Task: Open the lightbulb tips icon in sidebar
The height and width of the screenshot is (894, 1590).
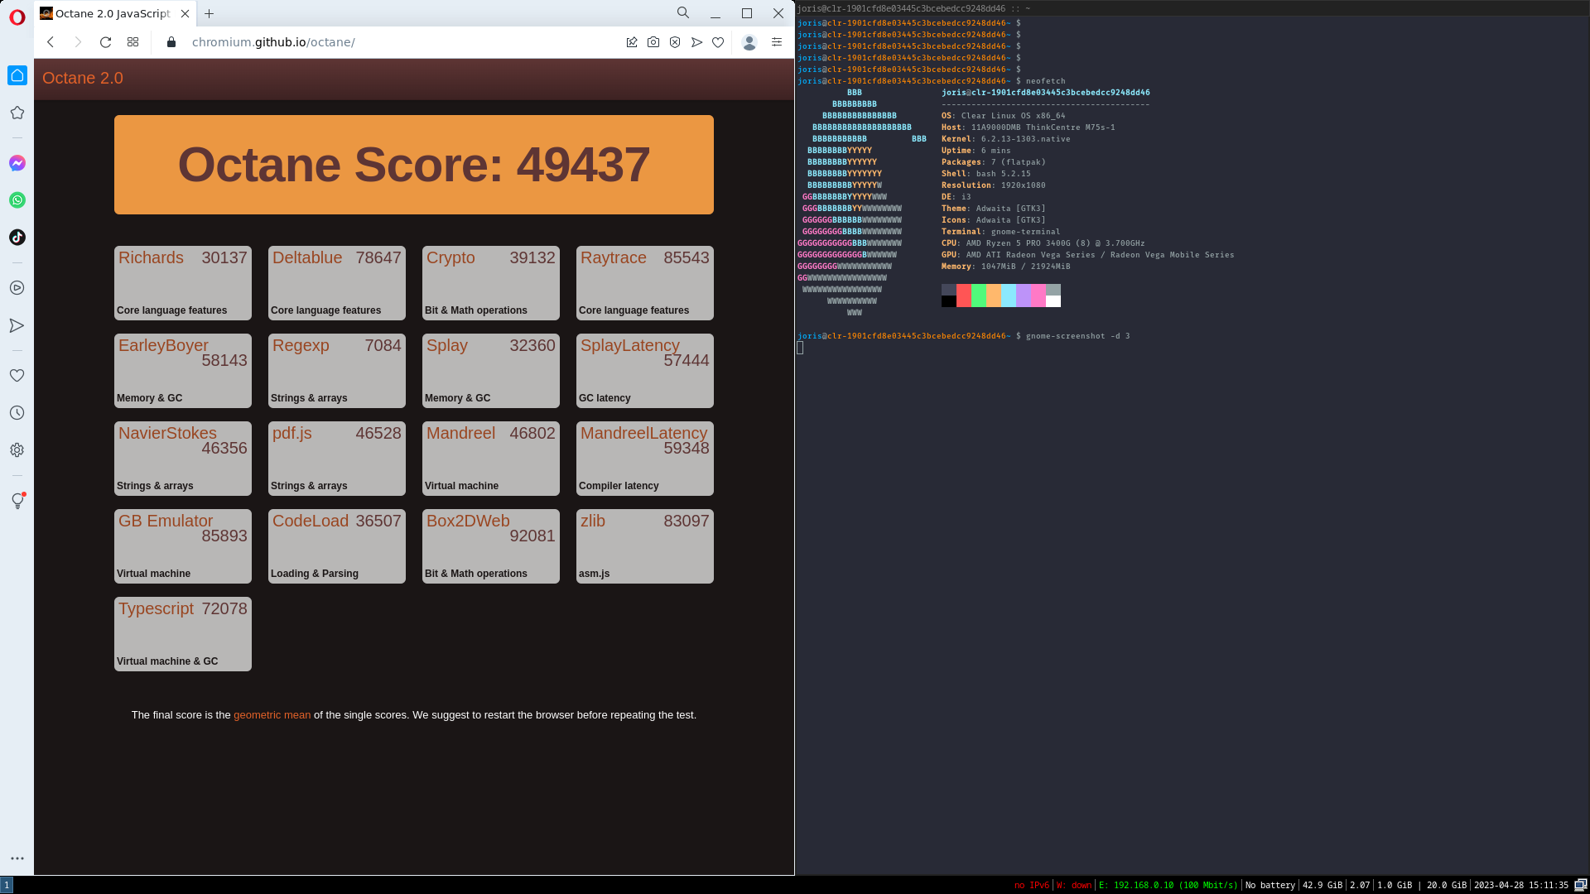Action: pos(17,501)
